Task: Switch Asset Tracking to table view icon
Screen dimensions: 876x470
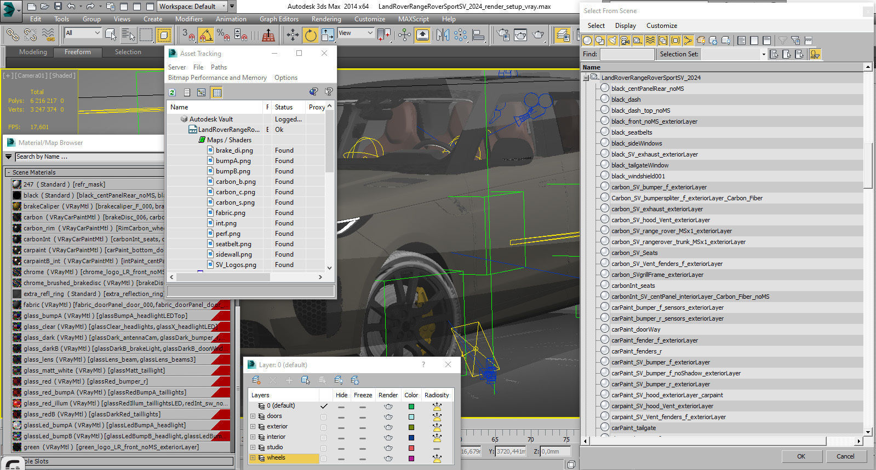Action: coord(217,92)
